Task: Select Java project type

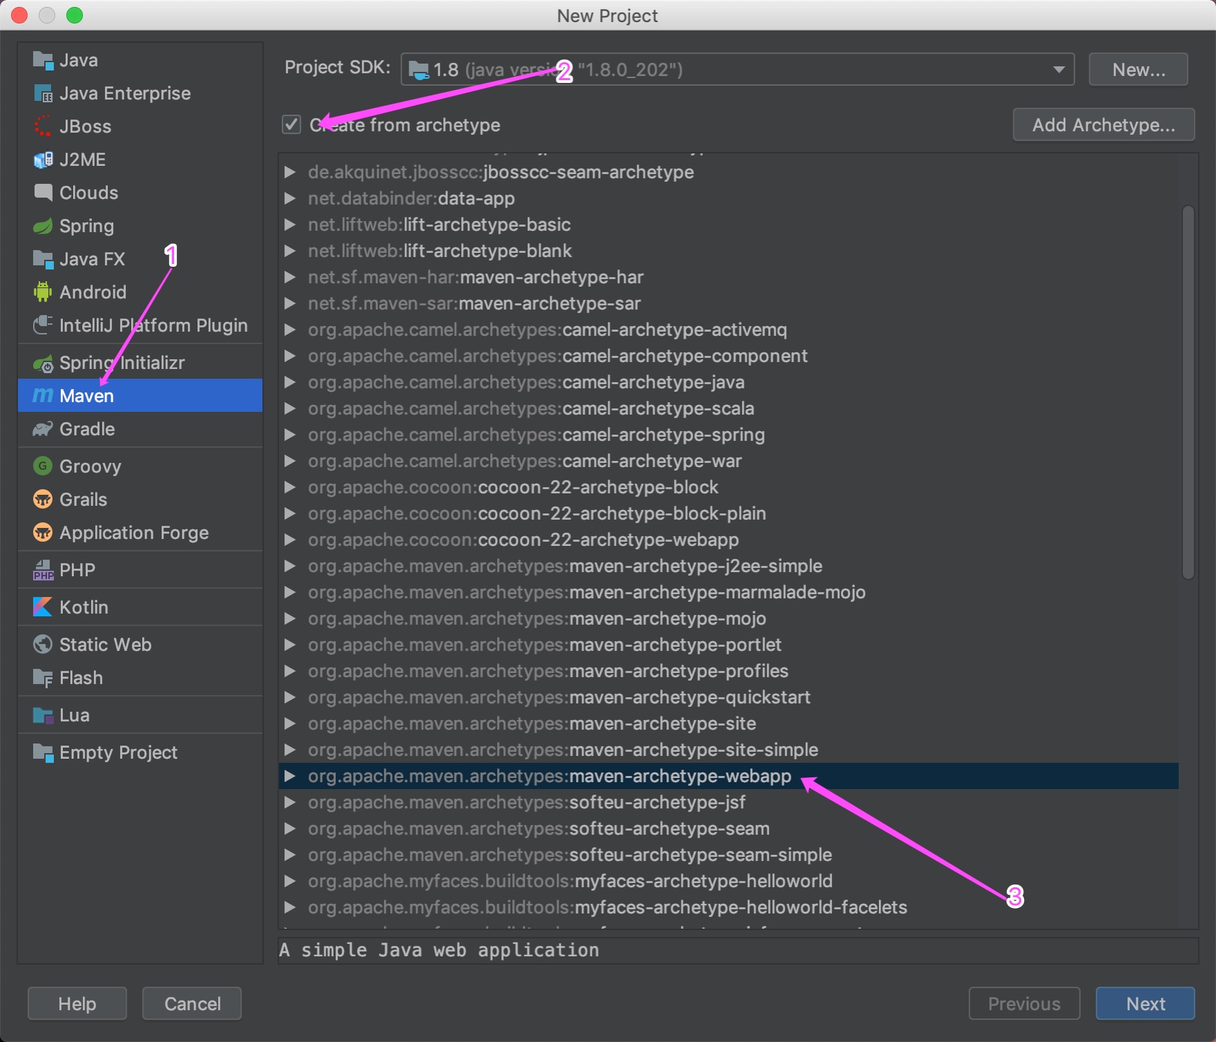Action: (140, 61)
